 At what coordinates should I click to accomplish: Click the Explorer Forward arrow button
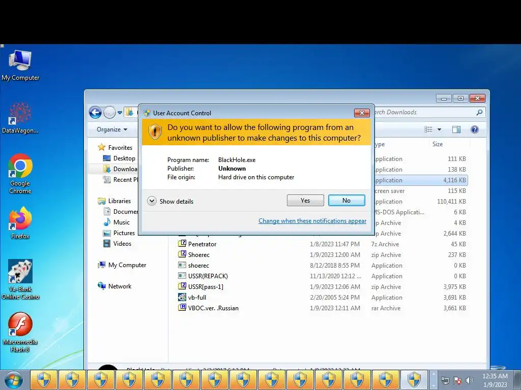[x=109, y=112]
